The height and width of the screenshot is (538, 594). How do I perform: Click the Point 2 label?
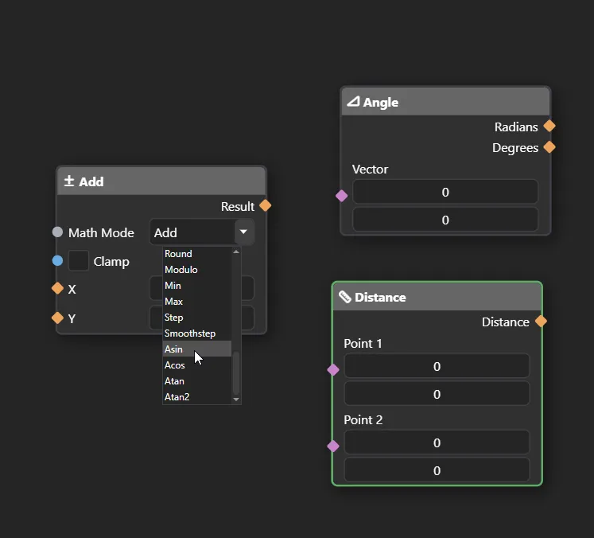coord(363,419)
